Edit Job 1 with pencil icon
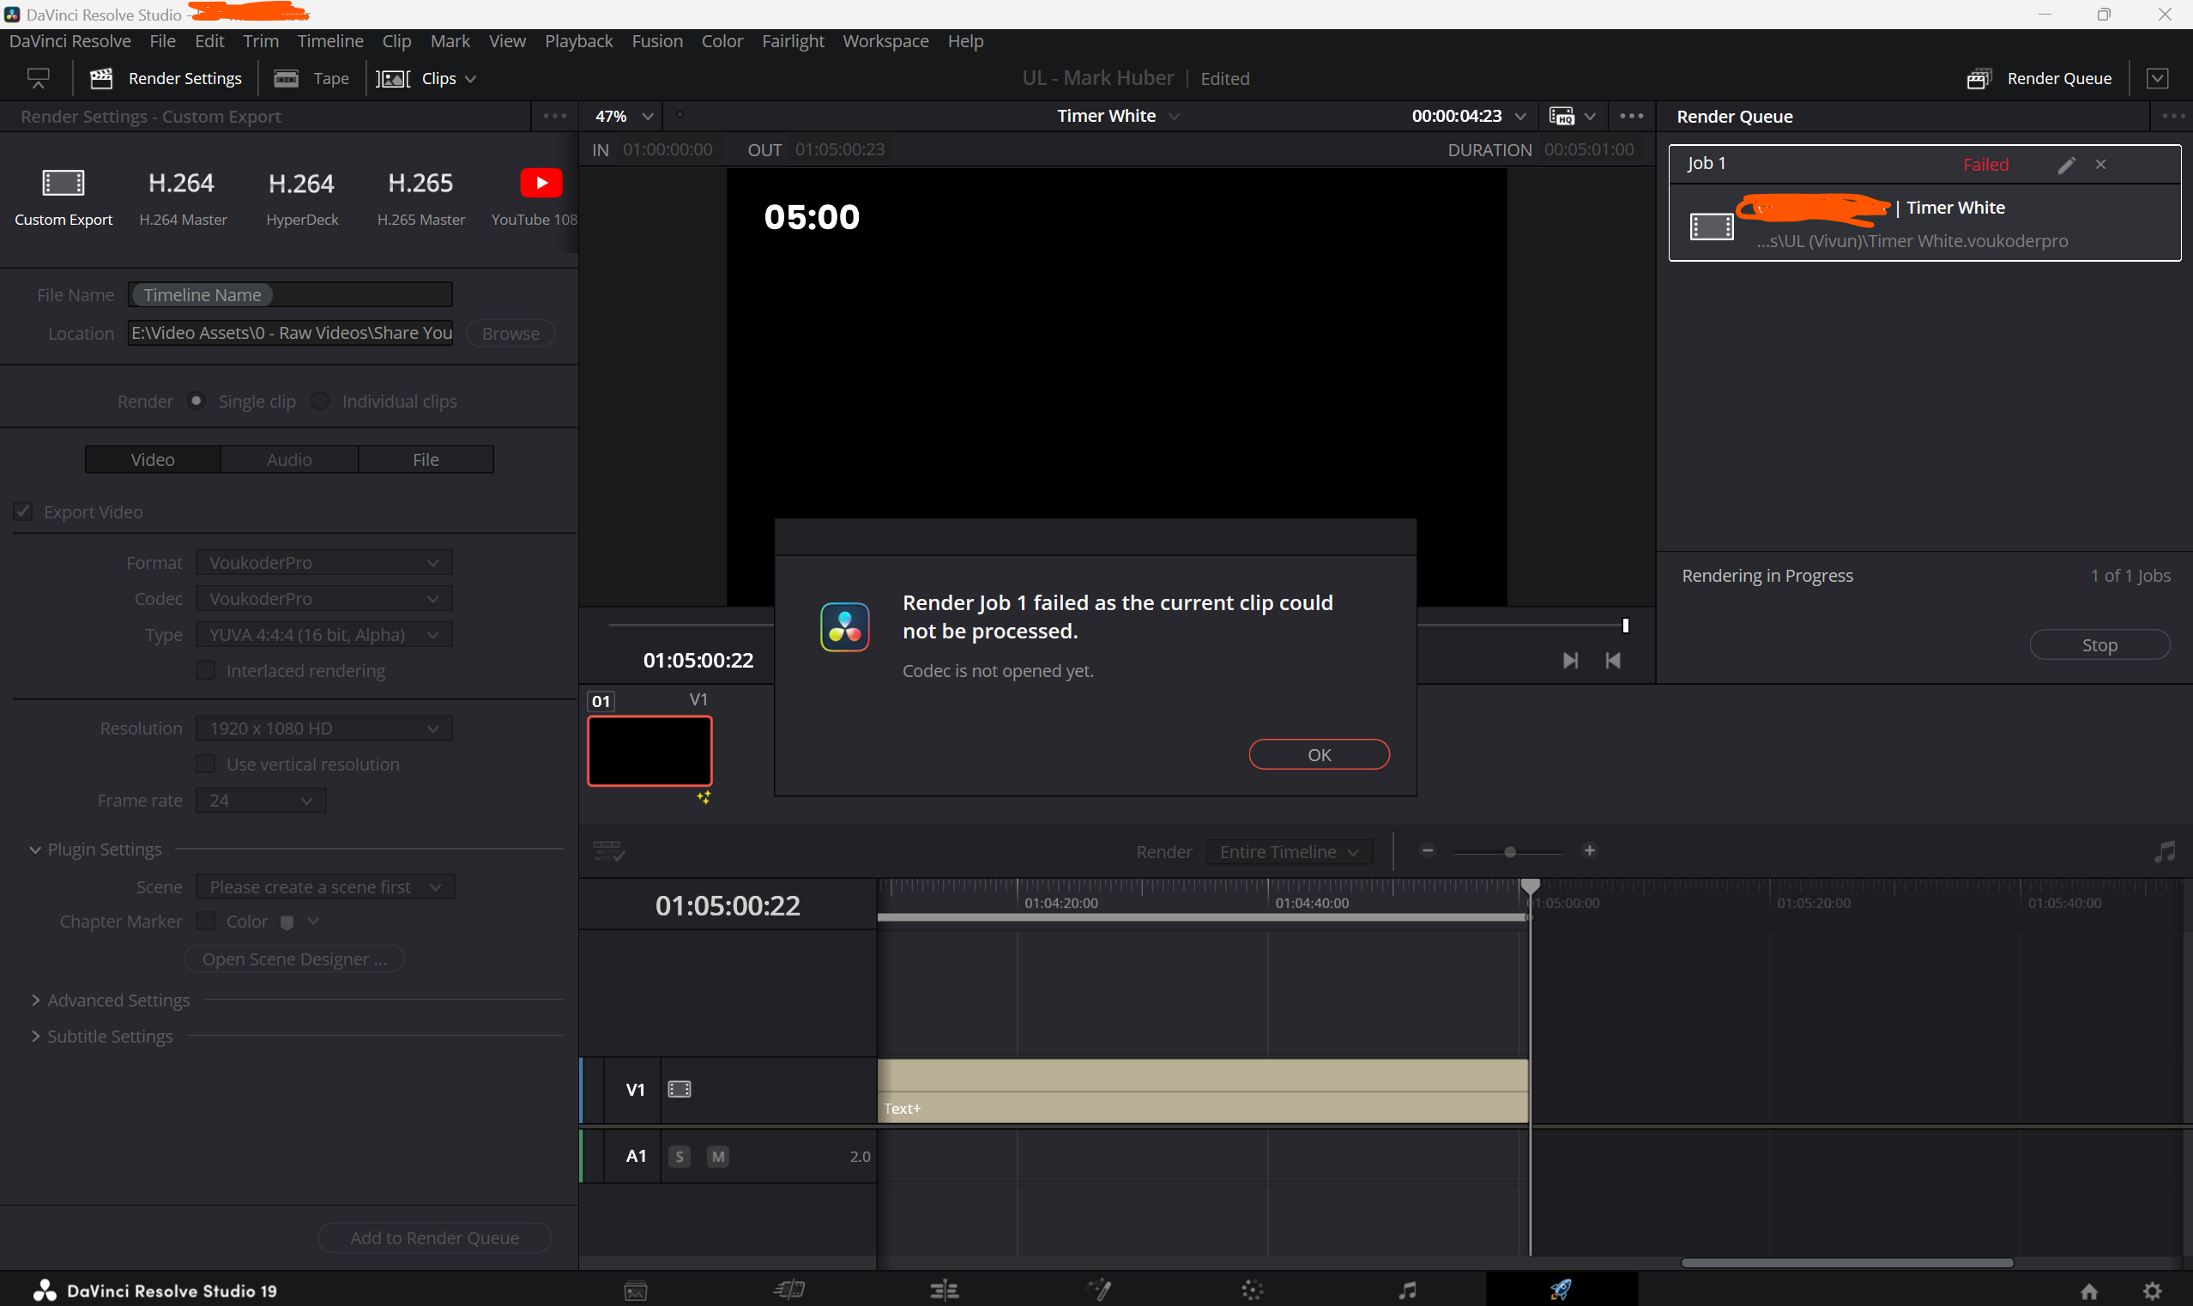Image resolution: width=2193 pixels, height=1306 pixels. pyautogui.click(x=2066, y=165)
